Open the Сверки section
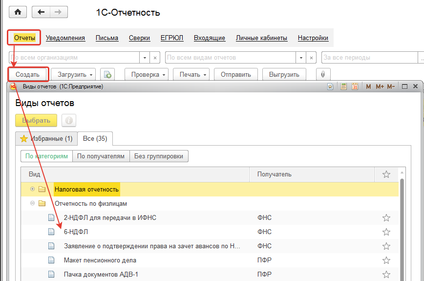 (x=139, y=38)
